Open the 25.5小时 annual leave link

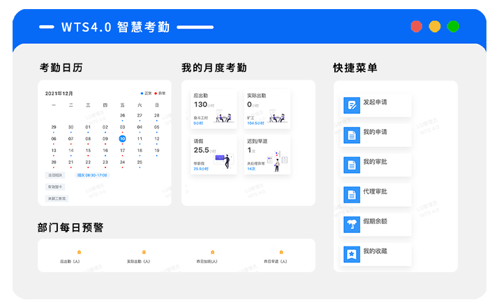click(202, 169)
